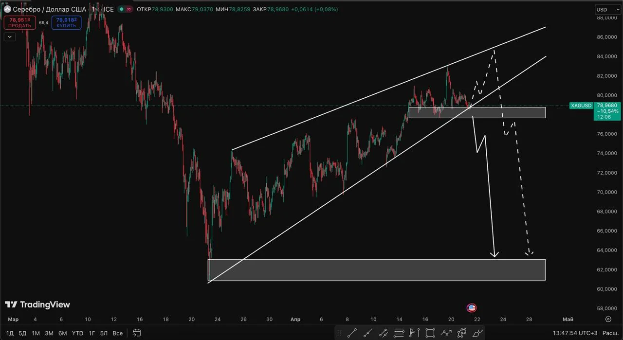Viewport: 623px width, 340px height.
Task: Switch to the 1М time range
Action: (x=36, y=333)
